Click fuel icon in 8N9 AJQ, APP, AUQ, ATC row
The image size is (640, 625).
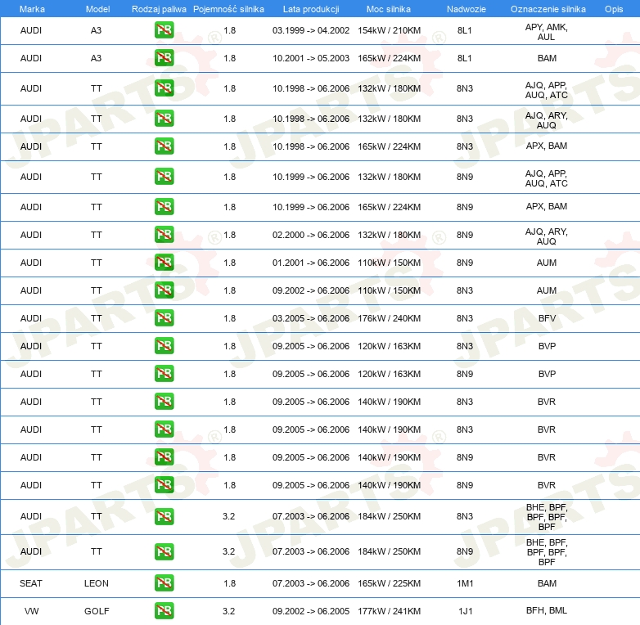pos(164,176)
